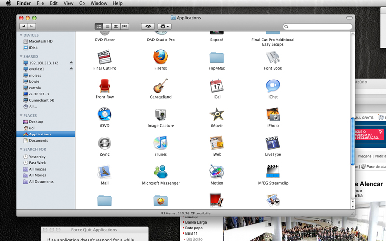Select the Front Row red chair icon
The width and height of the screenshot is (386, 241).
pos(105,86)
